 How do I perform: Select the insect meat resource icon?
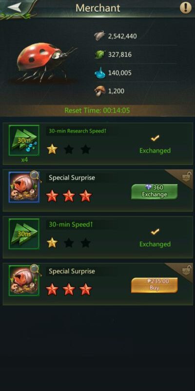coord(100,36)
